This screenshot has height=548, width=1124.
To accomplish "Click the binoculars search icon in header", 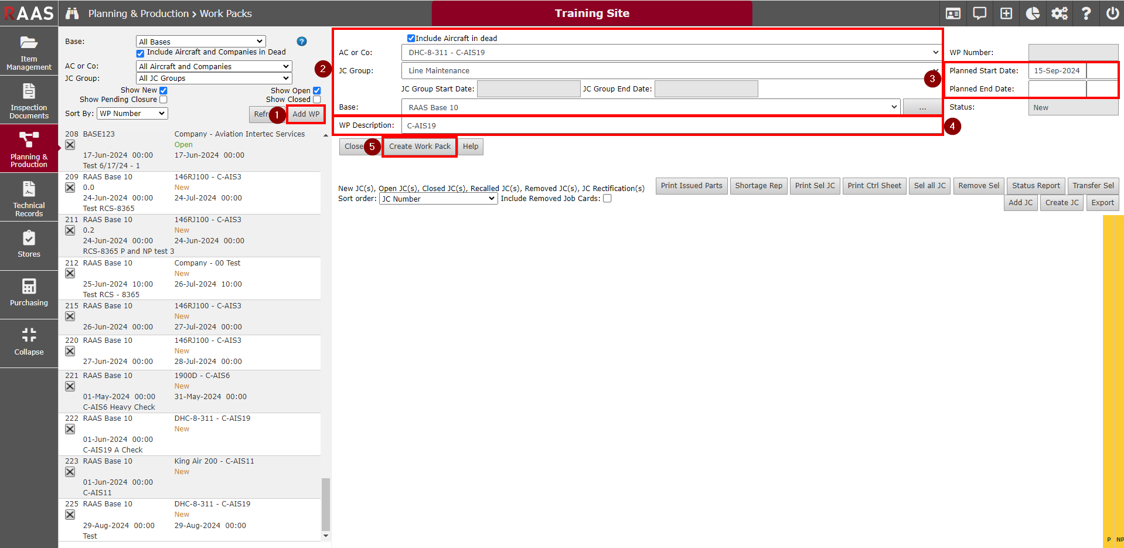I will [72, 13].
